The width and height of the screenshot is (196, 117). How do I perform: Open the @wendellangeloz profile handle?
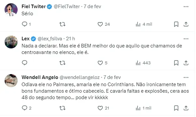tap(80, 77)
